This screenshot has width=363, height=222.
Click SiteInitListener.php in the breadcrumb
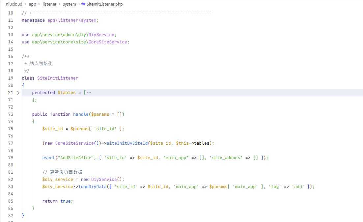(104, 4)
